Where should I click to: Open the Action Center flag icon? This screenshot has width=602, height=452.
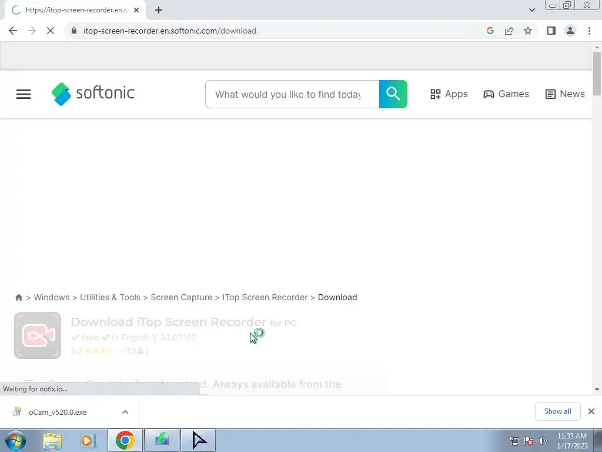pos(529,441)
